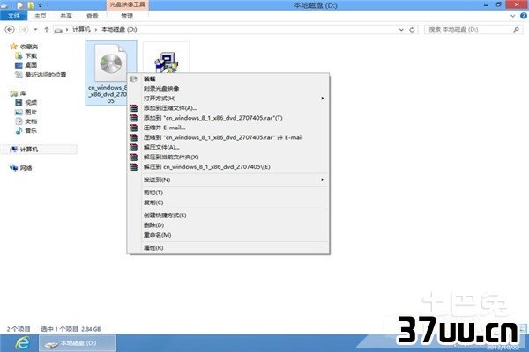The height and width of the screenshot is (352, 529).
Task: Refresh the folder with refresh icon
Action: (x=412, y=30)
